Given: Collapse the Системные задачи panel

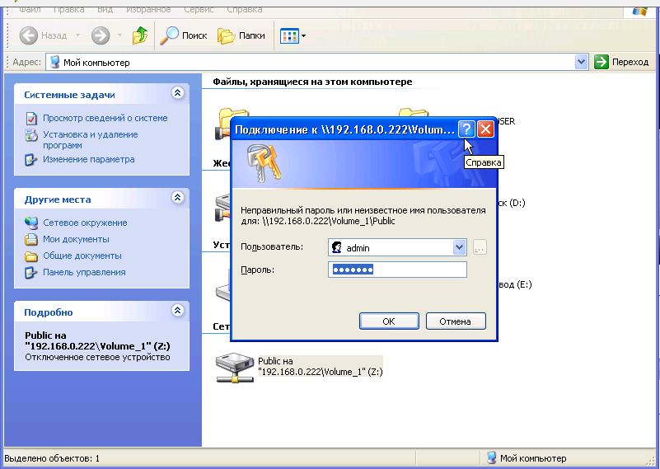Looking at the screenshot, I should click(178, 93).
